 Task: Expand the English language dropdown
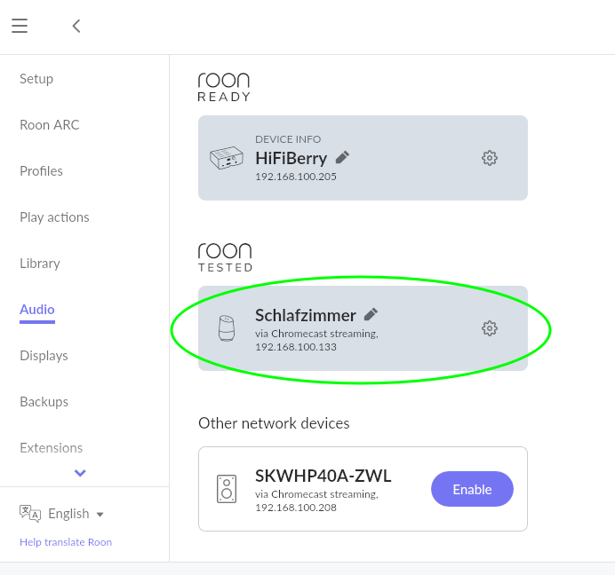pos(76,514)
